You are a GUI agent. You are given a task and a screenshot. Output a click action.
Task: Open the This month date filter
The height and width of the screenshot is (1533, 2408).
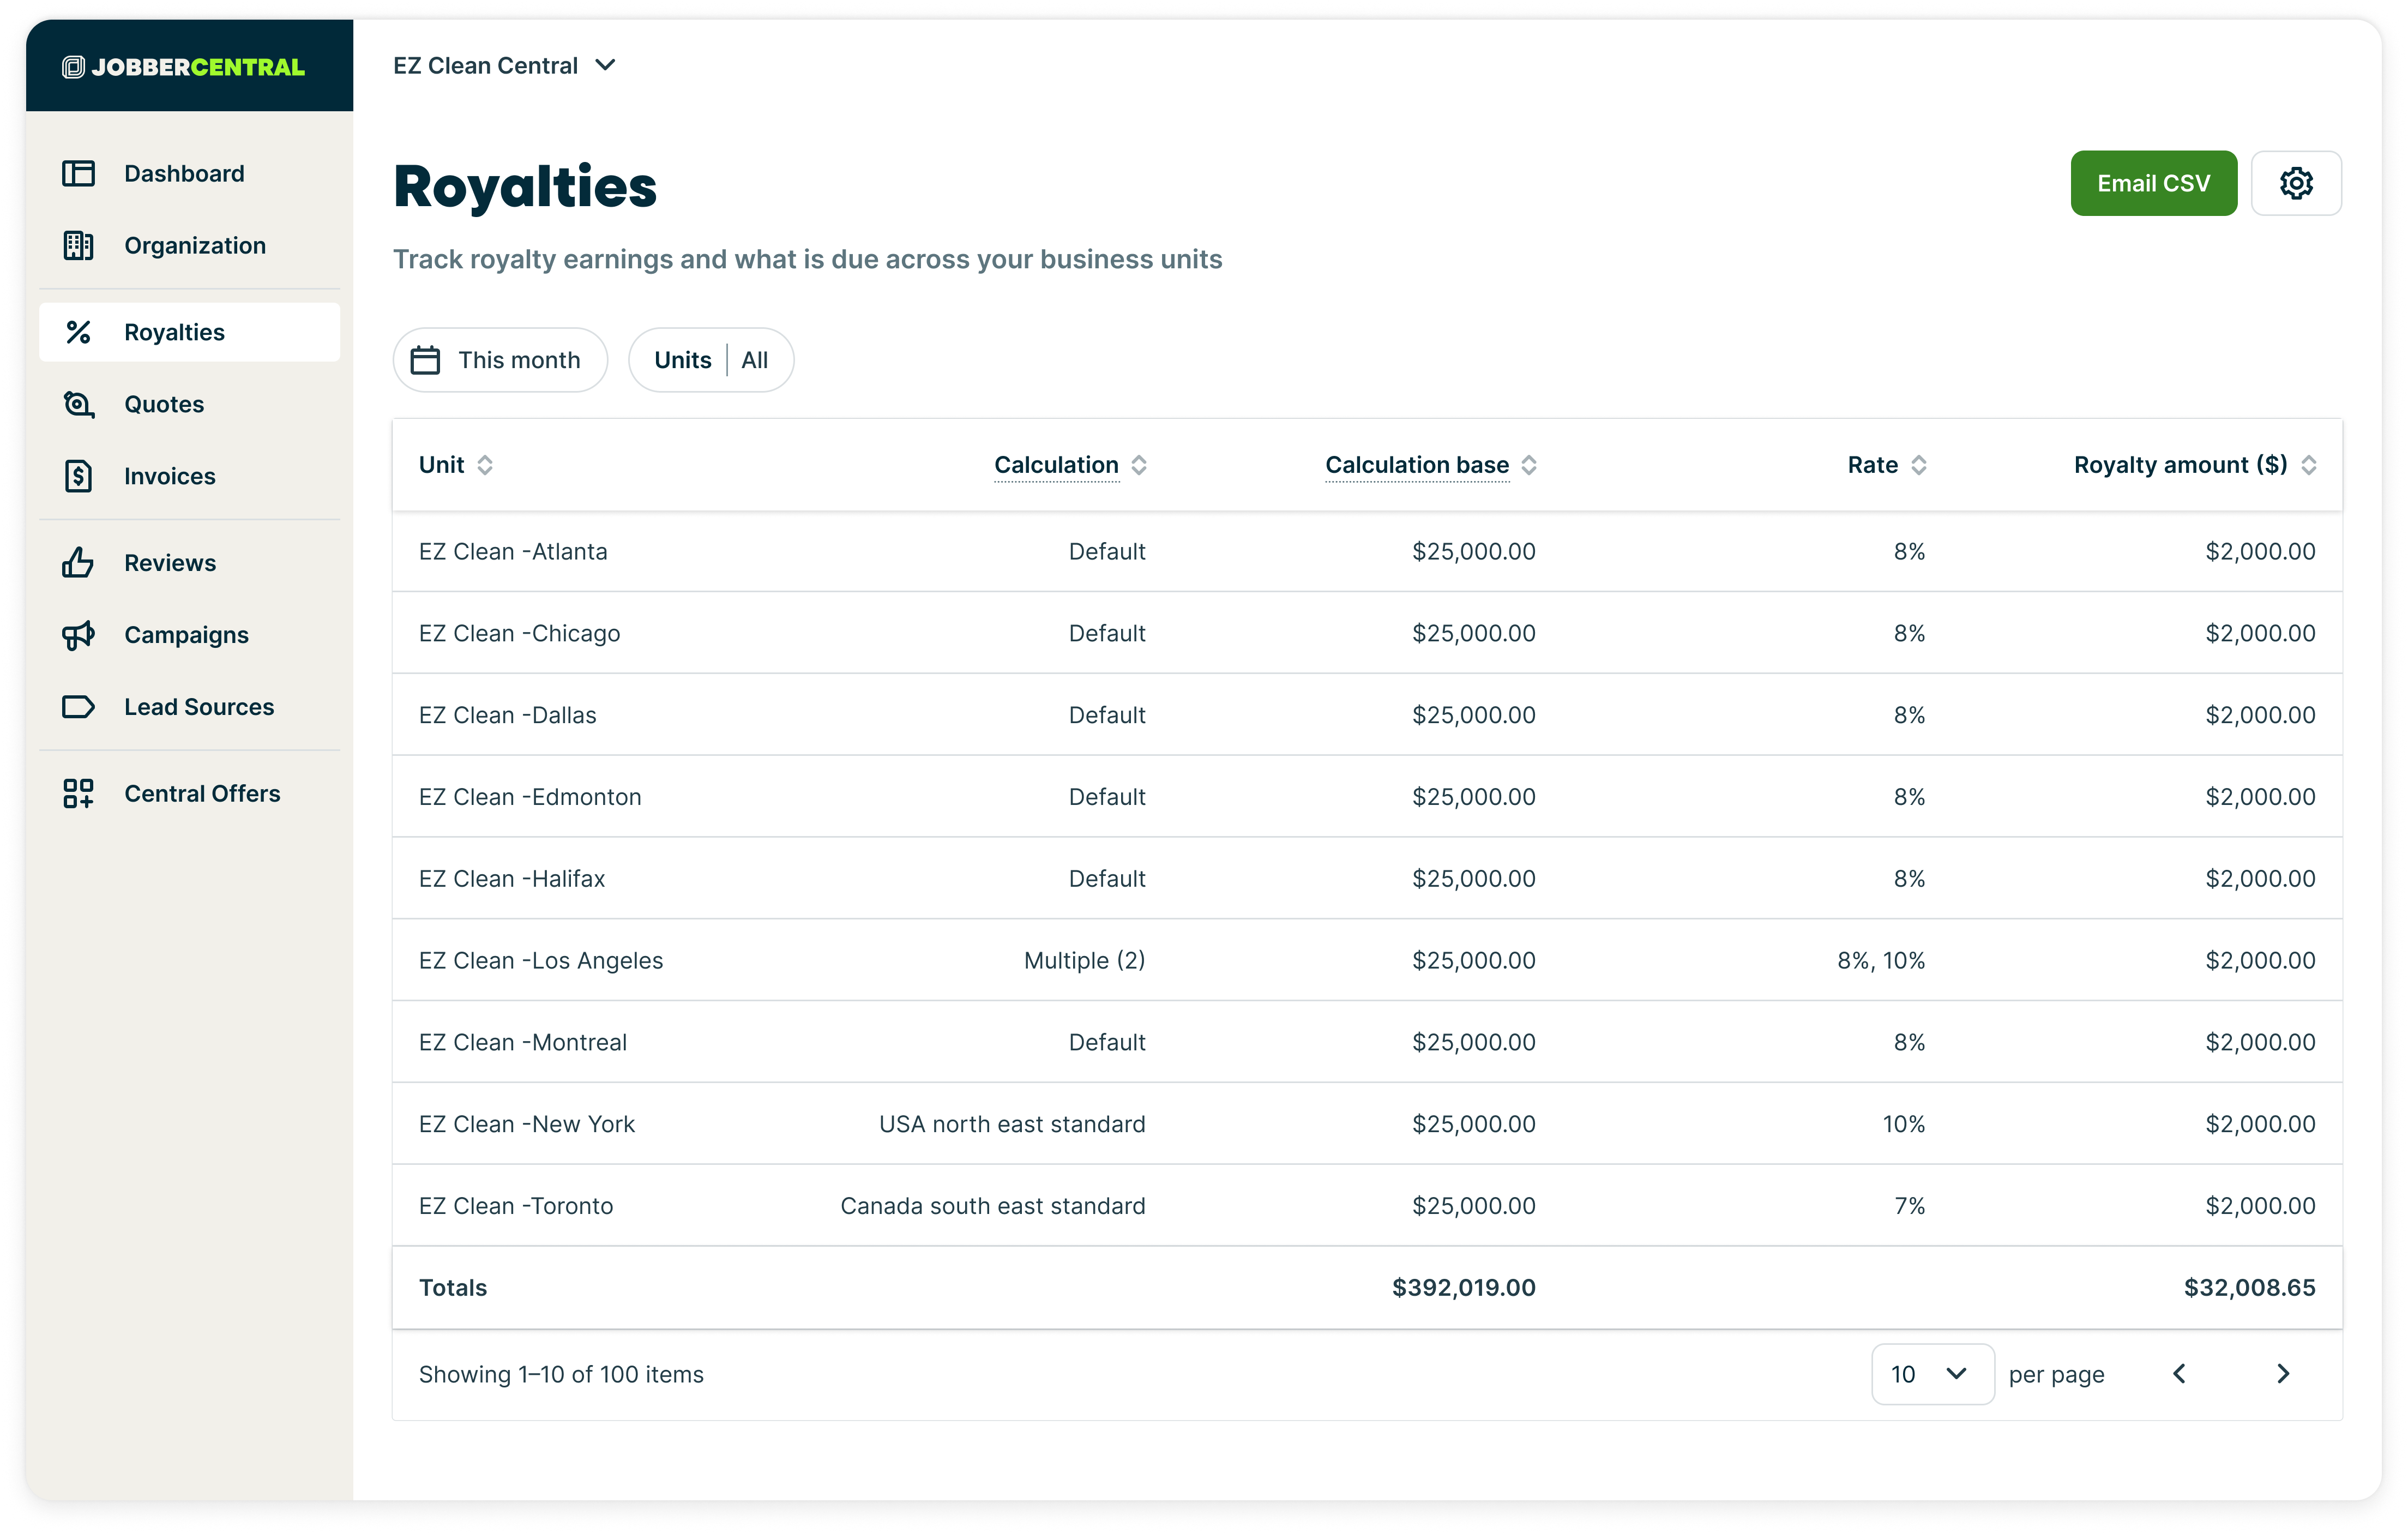pyautogui.click(x=500, y=360)
